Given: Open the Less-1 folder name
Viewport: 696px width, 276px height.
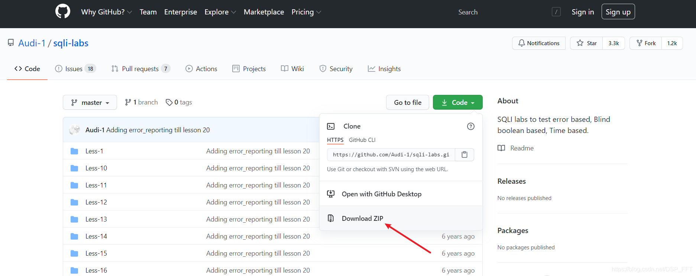Looking at the screenshot, I should pos(94,151).
